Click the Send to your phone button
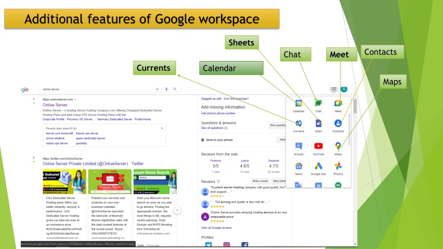 [282, 140]
